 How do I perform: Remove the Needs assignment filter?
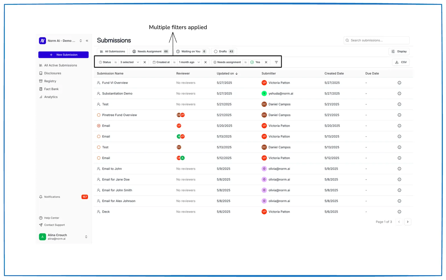[x=266, y=62]
